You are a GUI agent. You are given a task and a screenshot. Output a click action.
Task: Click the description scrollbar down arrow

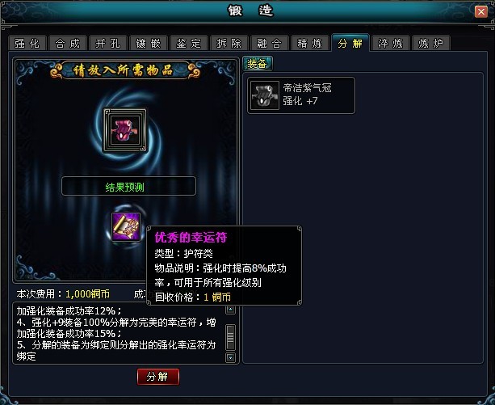coord(231,357)
